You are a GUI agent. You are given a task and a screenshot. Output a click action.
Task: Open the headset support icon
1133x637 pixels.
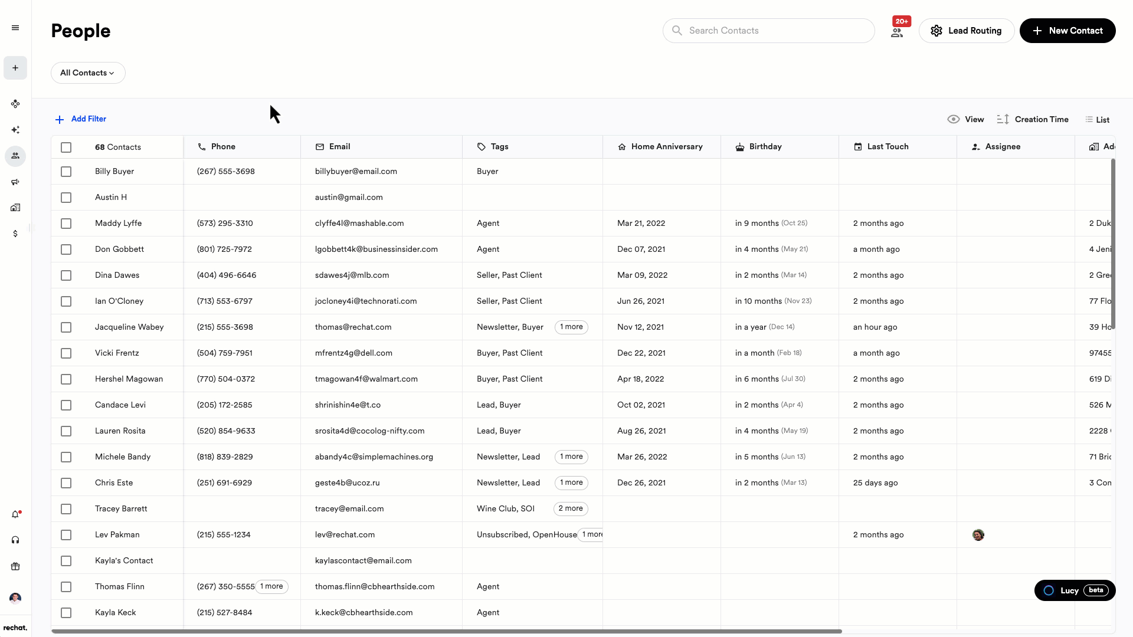15,540
